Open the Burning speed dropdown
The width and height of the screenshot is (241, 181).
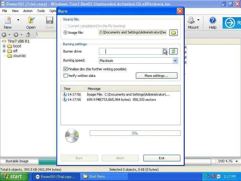[x=175, y=61]
